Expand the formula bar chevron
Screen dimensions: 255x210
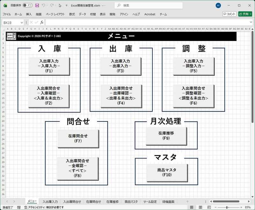pos(251,22)
